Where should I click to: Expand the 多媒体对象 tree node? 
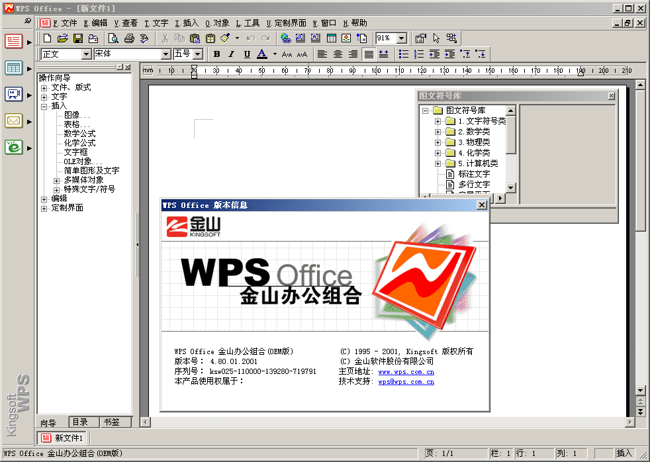coord(56,181)
